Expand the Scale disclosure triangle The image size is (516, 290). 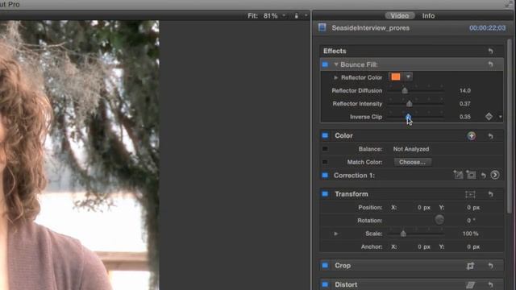coord(335,234)
